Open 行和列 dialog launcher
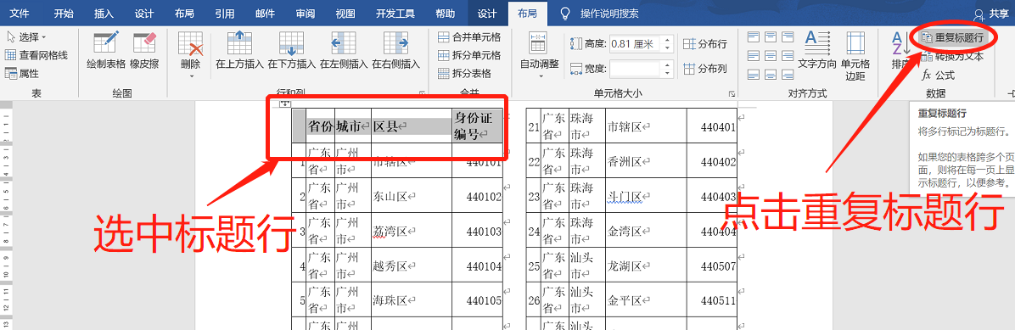 422,93
